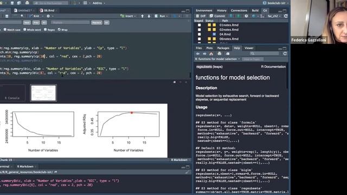
Task: Open the fac_ch2 branch dropdown
Action: (x=274, y=16)
